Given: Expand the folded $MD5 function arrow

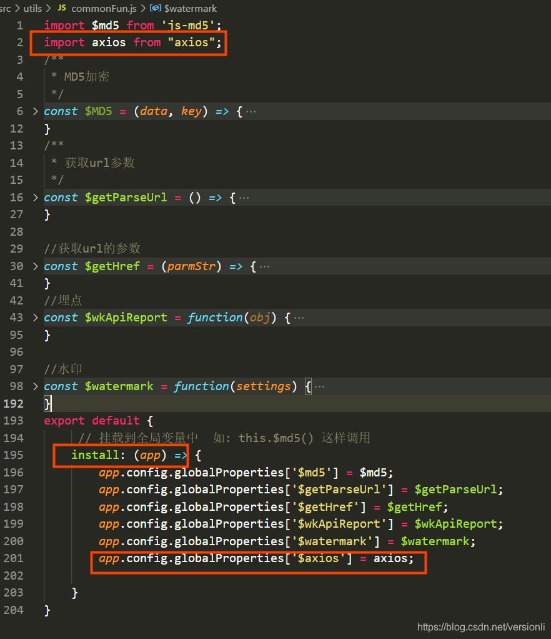Looking at the screenshot, I should 36,111.
